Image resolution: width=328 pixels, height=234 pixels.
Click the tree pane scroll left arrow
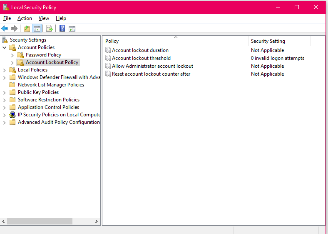3,221
